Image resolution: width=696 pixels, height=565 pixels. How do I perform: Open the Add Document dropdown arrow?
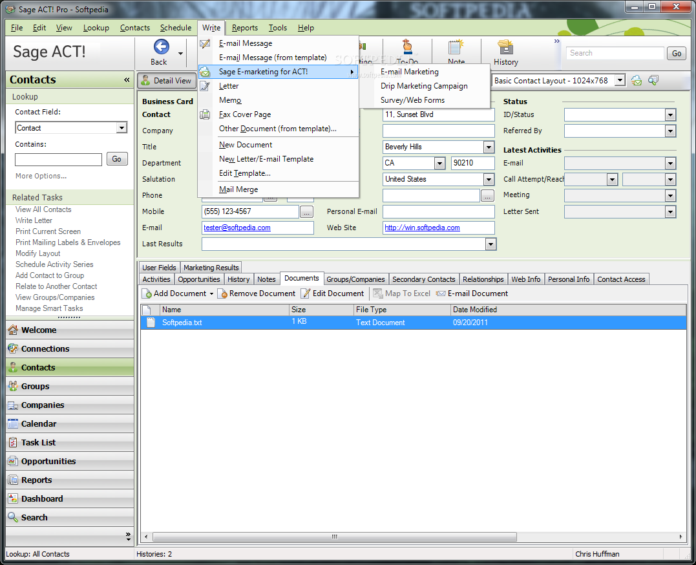click(x=211, y=293)
